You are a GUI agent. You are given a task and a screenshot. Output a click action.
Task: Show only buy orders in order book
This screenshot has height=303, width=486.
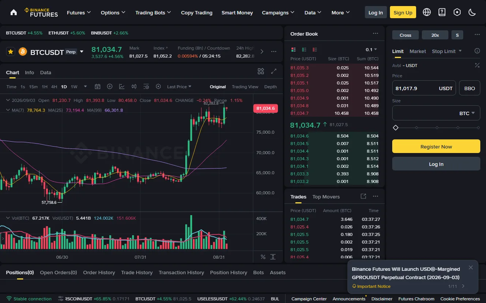304,50
